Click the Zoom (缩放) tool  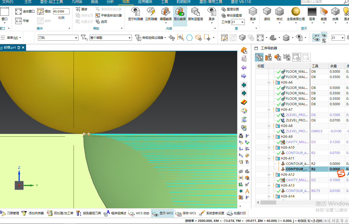[44, 11]
